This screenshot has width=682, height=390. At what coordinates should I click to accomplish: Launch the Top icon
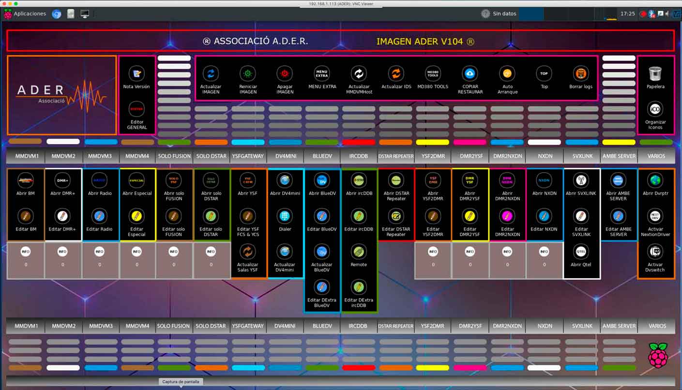point(544,74)
